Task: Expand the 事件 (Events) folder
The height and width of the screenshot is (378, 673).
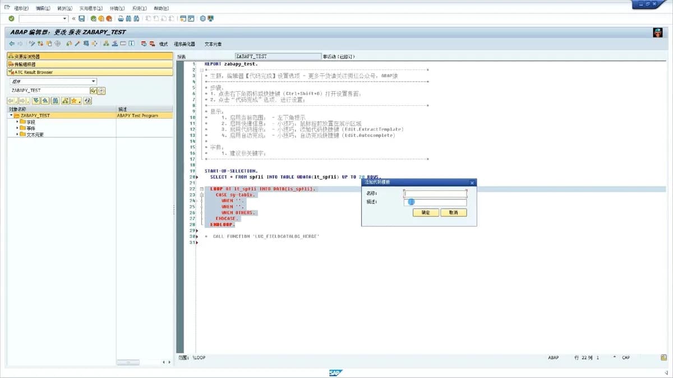Action: click(17, 128)
